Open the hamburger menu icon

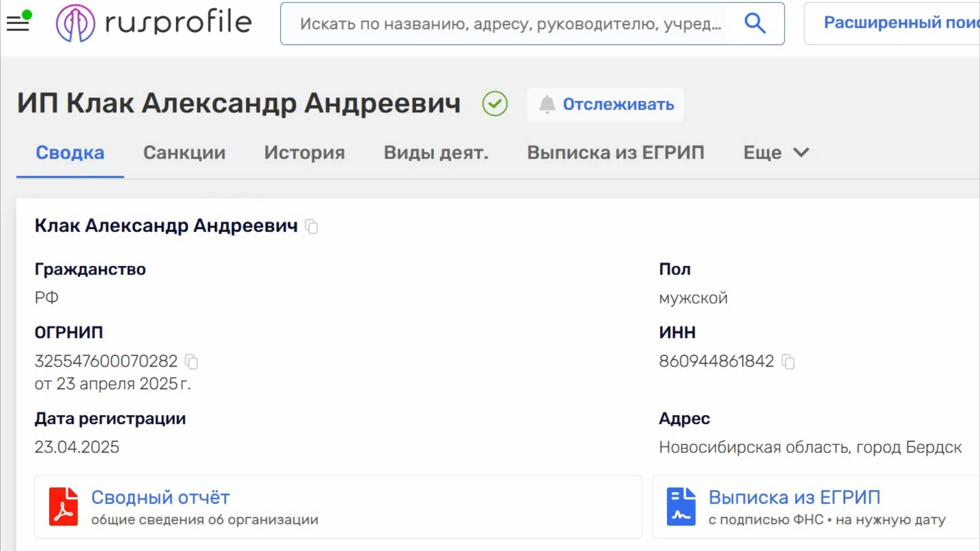[x=18, y=23]
